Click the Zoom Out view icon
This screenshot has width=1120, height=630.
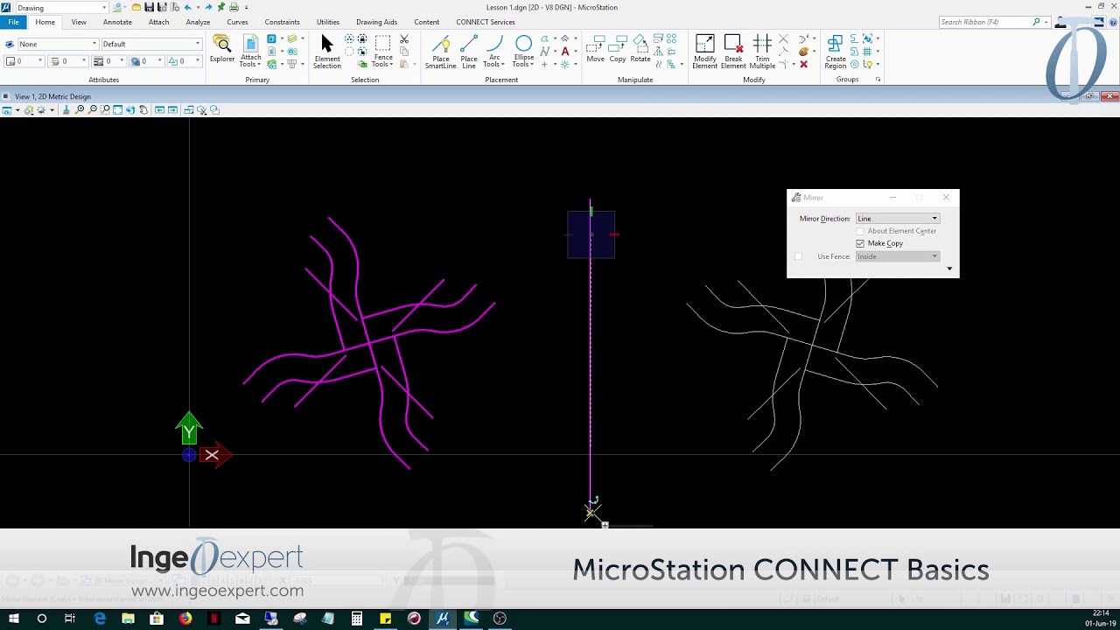pyautogui.click(x=93, y=110)
